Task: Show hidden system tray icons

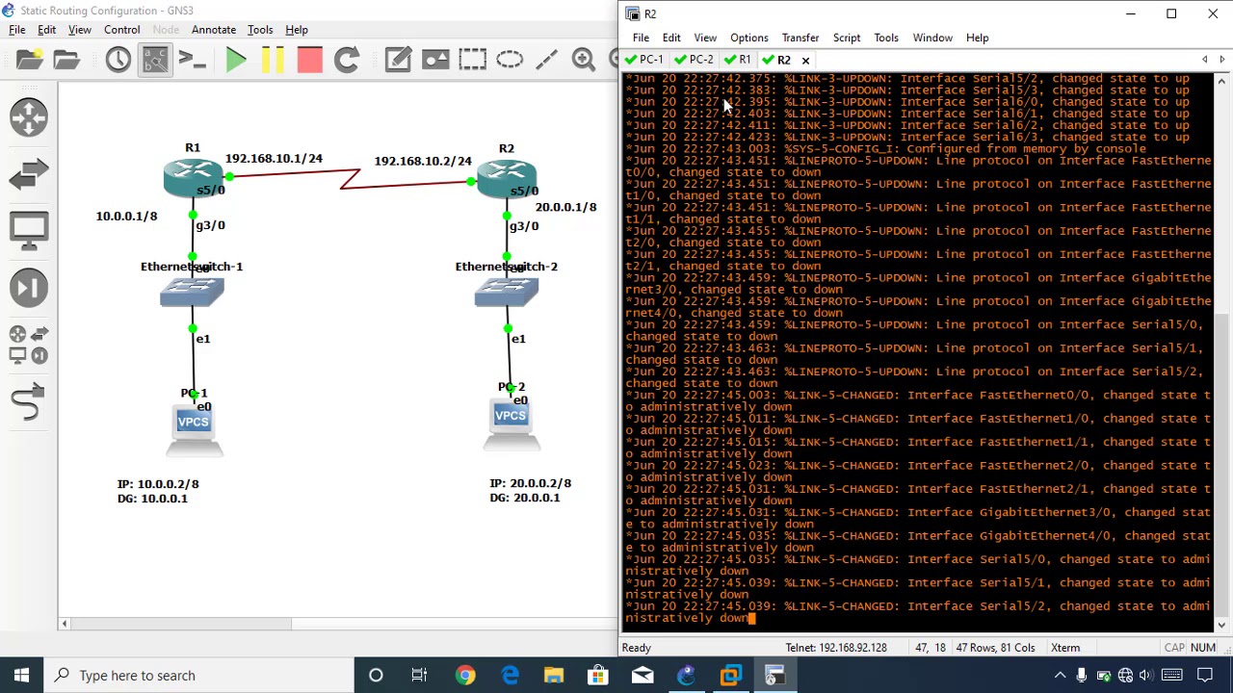Action: [1060, 676]
